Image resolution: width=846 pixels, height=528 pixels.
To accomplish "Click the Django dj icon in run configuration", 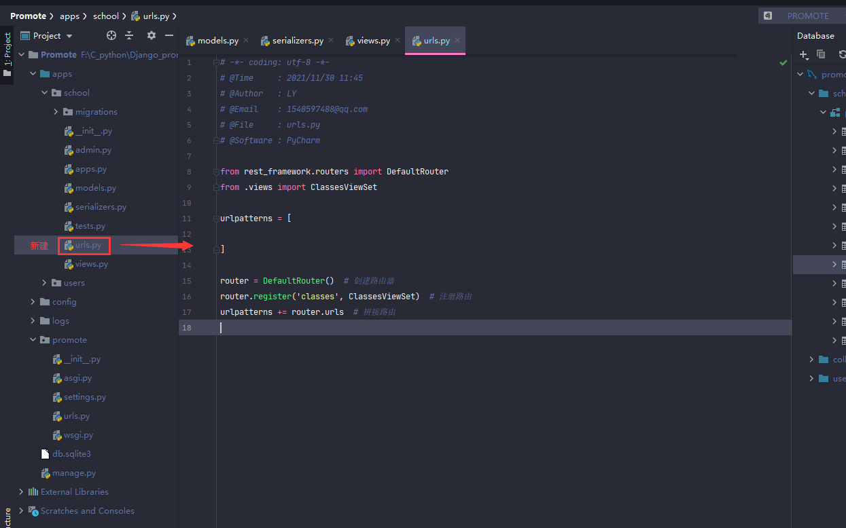I will tap(768, 16).
